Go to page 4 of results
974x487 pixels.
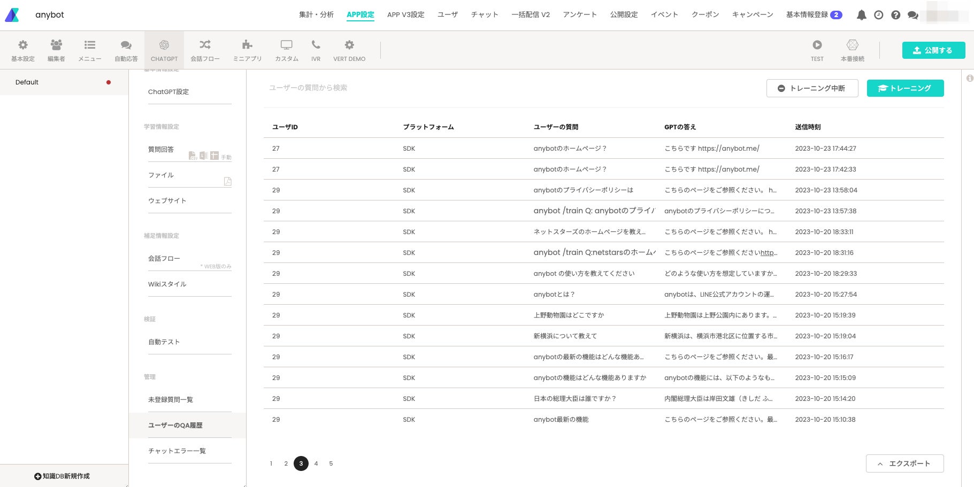click(316, 463)
